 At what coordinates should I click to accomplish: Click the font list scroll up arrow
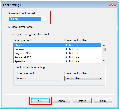[104, 45]
